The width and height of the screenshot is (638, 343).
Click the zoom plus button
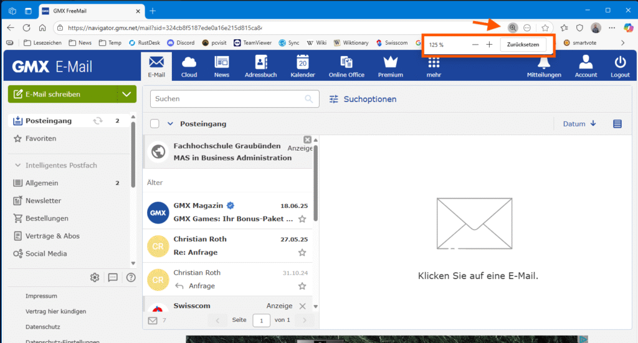pos(489,45)
